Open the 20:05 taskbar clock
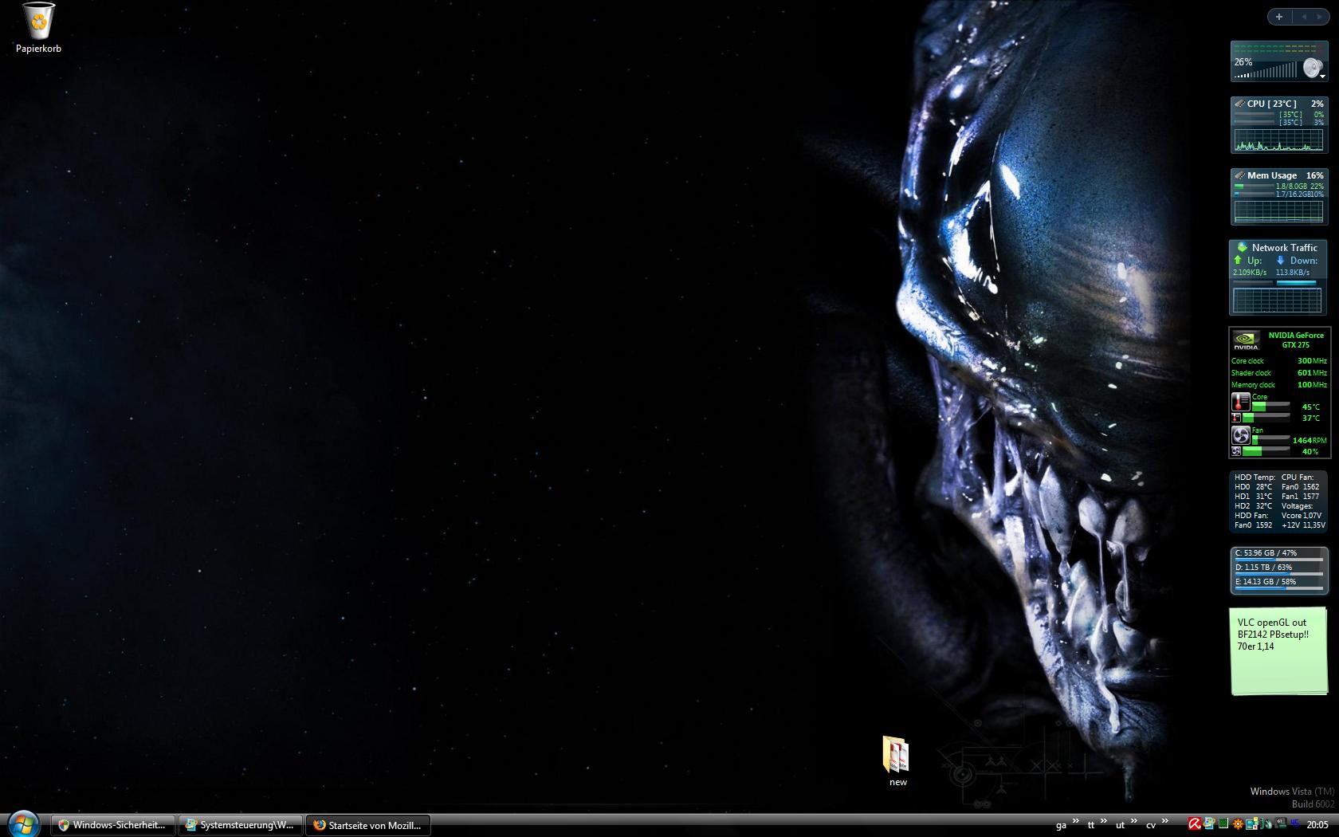Viewport: 1339px width, 837px height. point(1317,824)
